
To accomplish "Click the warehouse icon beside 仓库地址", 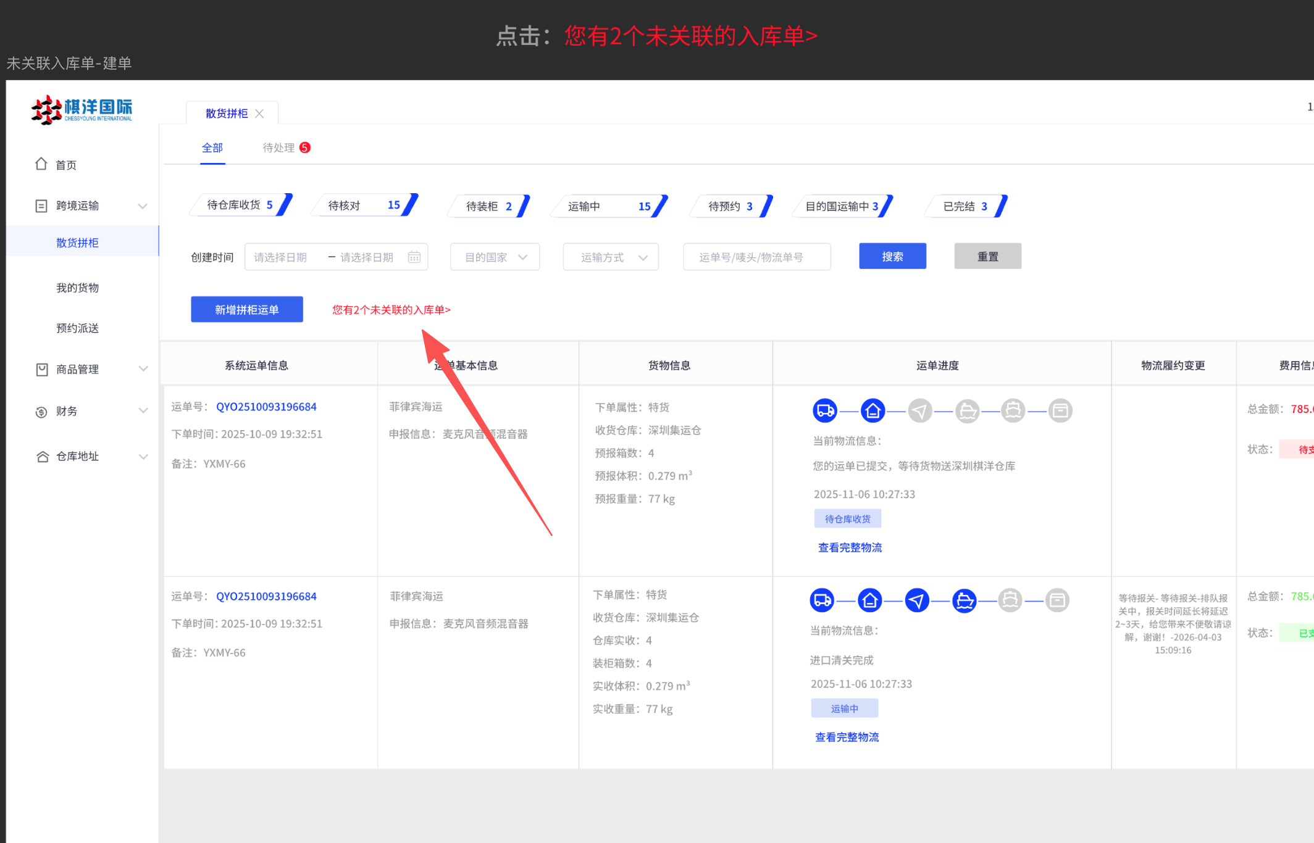I will tap(42, 457).
